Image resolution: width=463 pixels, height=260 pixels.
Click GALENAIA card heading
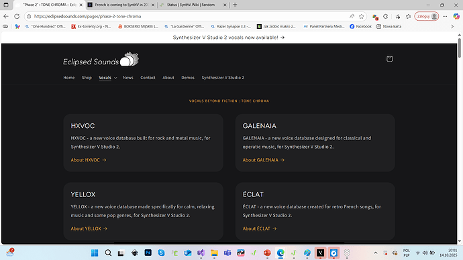coord(259,126)
